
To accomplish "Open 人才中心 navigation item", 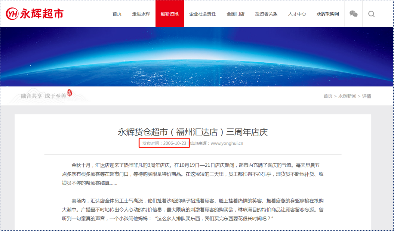I will (x=297, y=14).
